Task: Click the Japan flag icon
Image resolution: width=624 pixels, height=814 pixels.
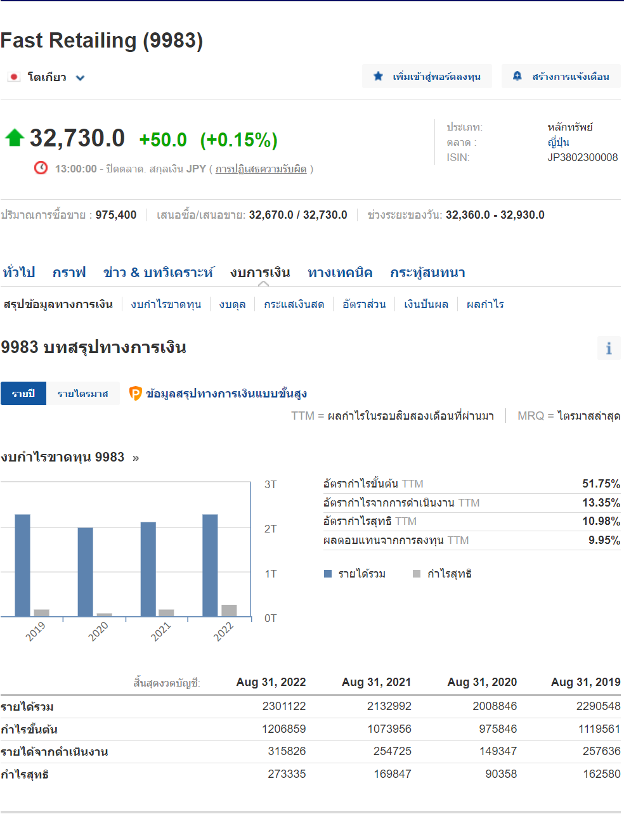Action: coord(13,77)
